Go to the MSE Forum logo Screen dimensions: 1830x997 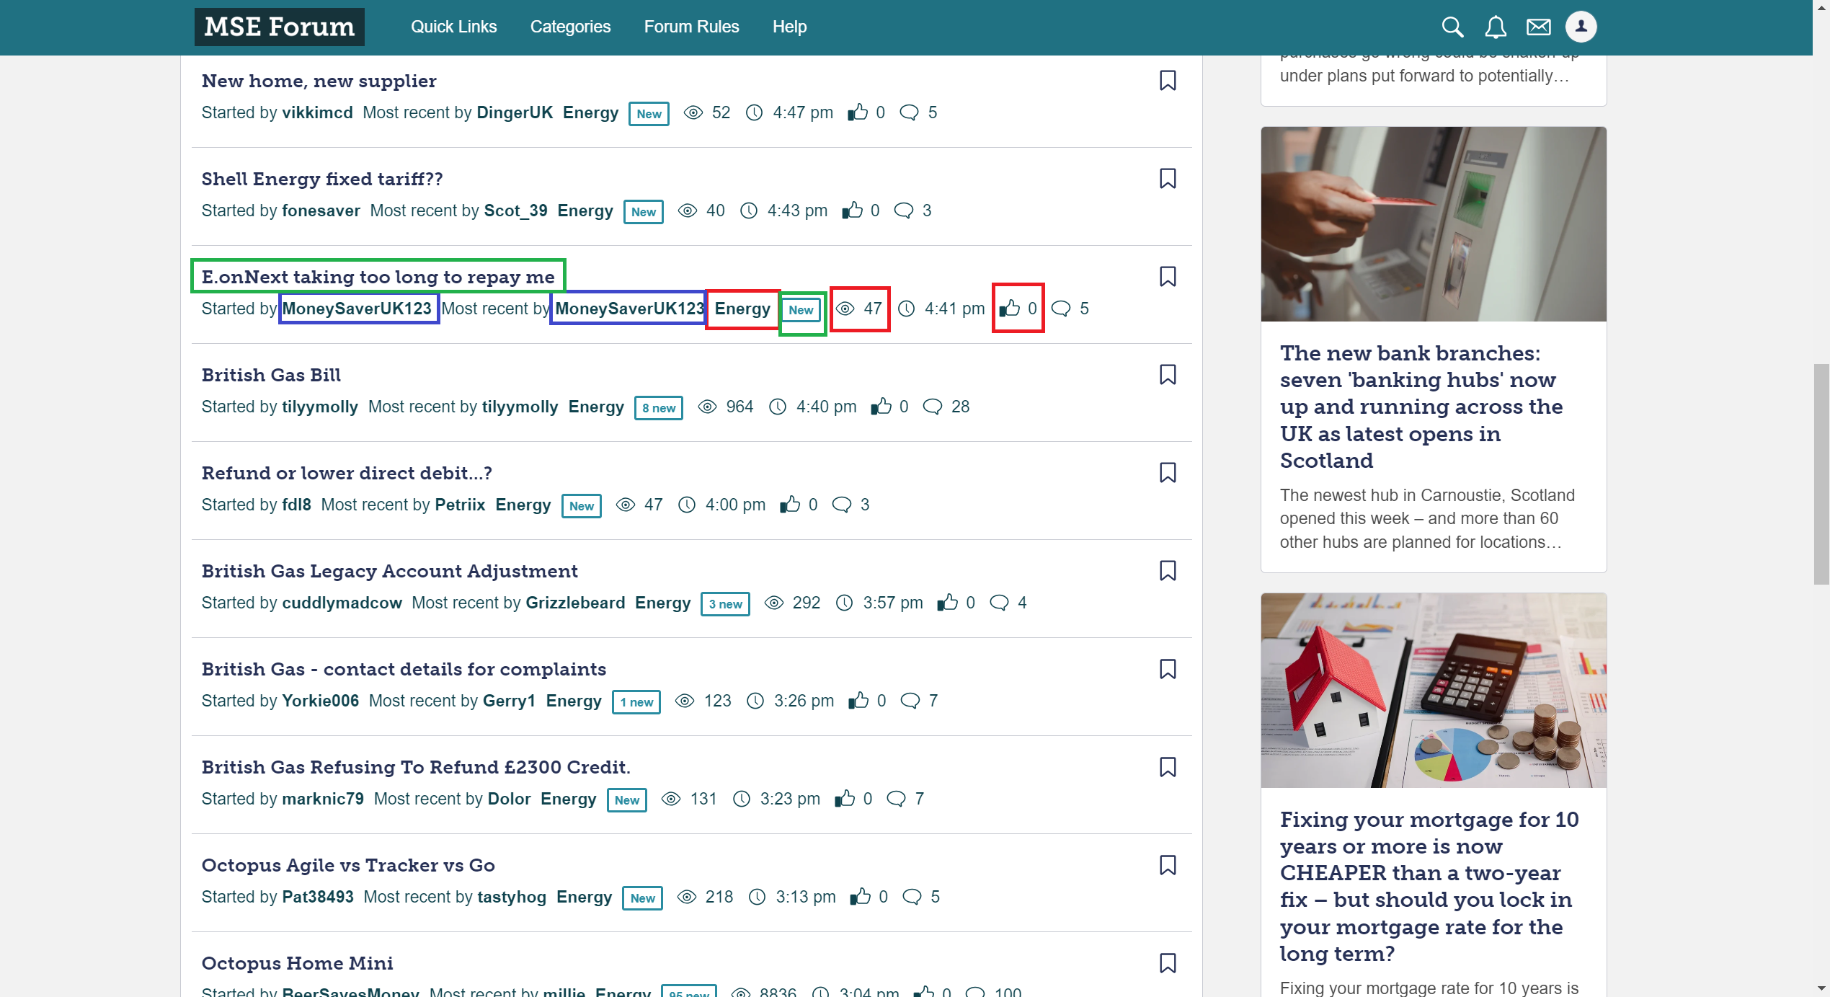click(280, 27)
